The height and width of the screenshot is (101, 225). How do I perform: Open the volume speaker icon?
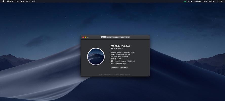pos(191,1)
